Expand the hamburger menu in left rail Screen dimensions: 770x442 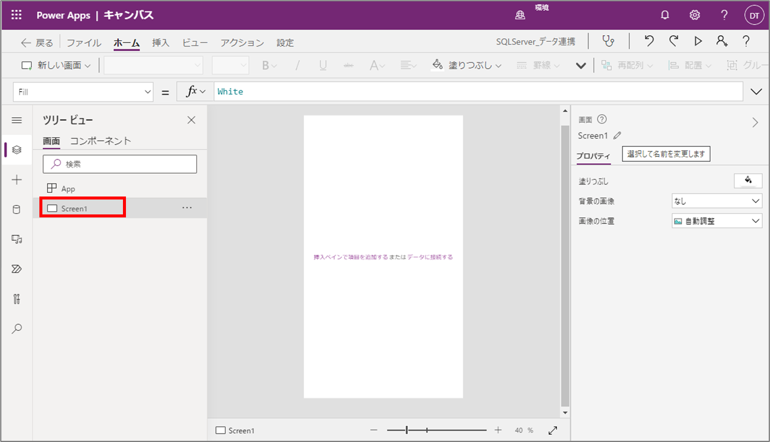pyautogui.click(x=17, y=120)
